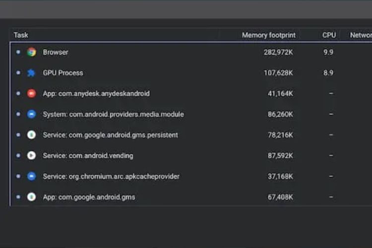This screenshot has height=248, width=372.
Task: Click memory value 87,592K
Action: 280,155
